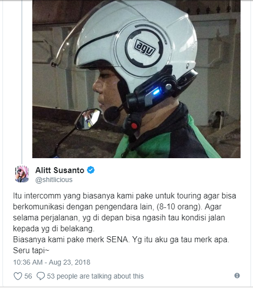Click the blue LED intercom in the photo
253x288 pixels.
click(156, 92)
